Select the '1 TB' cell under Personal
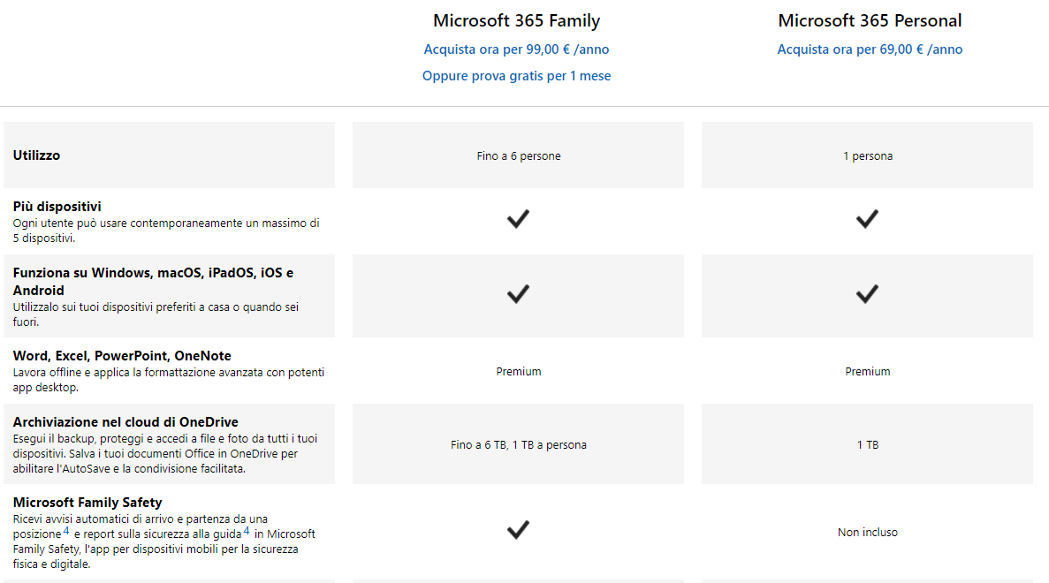 868,444
